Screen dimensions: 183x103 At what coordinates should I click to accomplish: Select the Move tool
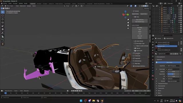coord(3,19)
